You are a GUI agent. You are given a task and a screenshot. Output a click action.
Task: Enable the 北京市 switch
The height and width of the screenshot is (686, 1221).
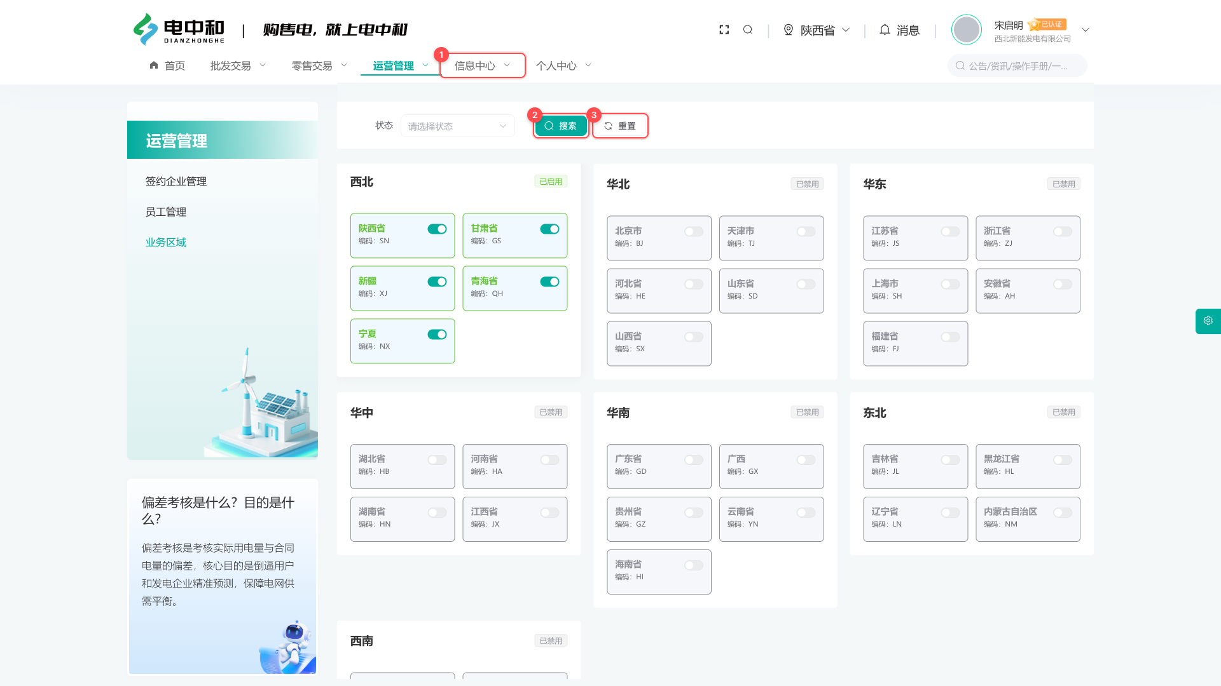pos(694,232)
